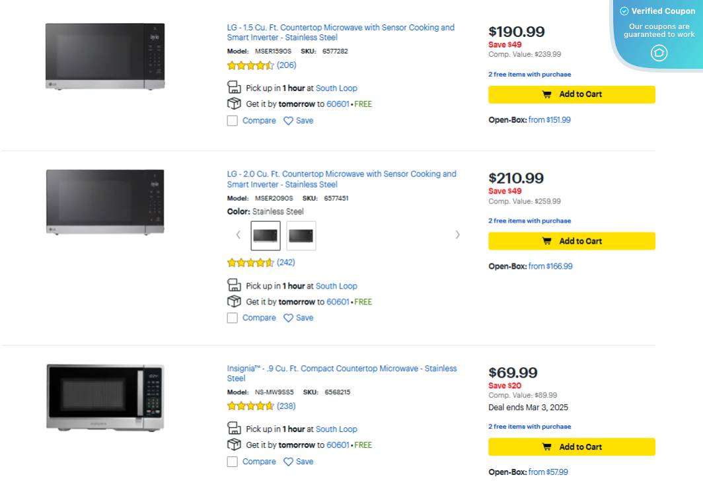Click the Insignia microwave product thumbnail image

point(104,396)
